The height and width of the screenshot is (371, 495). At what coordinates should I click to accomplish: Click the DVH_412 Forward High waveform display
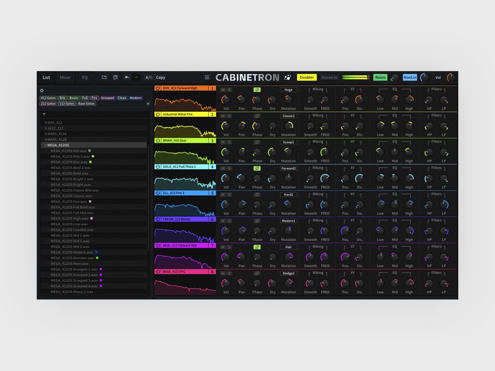(185, 102)
